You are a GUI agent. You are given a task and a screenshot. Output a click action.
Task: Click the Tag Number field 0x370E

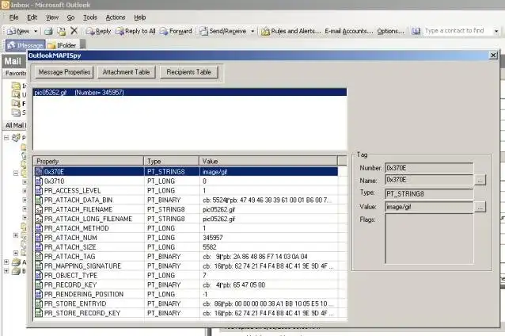coord(429,168)
